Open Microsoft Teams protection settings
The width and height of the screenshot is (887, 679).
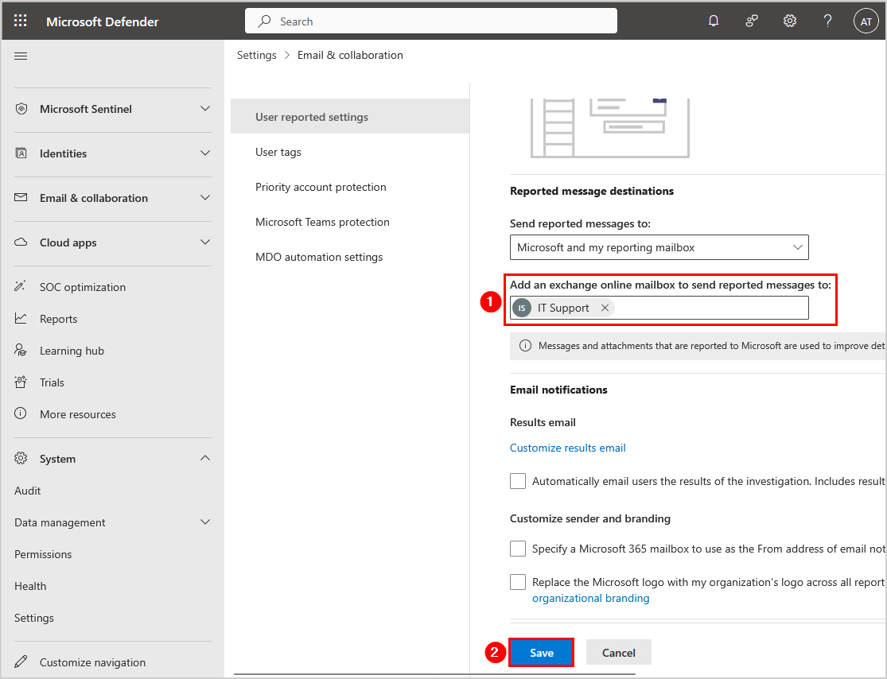(x=322, y=222)
